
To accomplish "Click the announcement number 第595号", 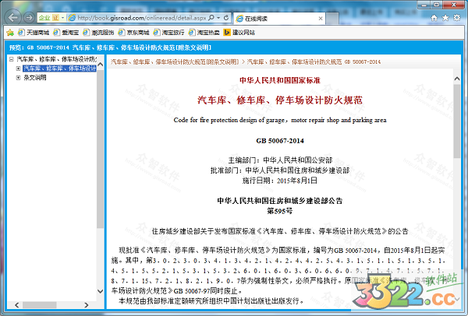I will pos(280,212).
